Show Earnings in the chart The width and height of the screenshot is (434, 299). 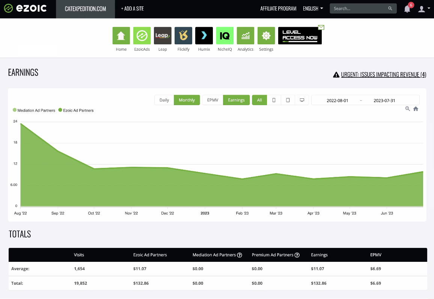237,100
